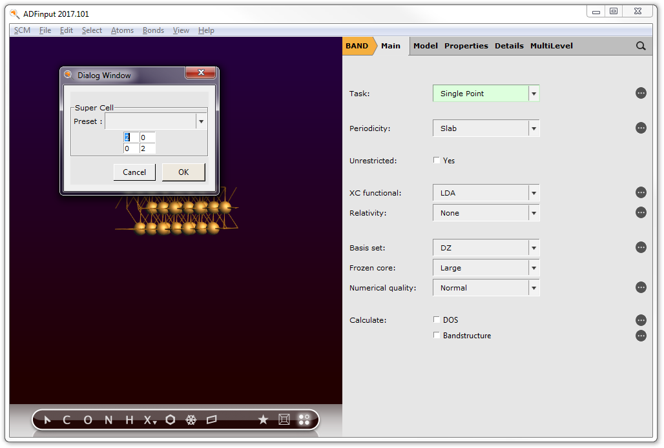Open the Atoms menu
This screenshot has width=664, height=448.
click(122, 30)
